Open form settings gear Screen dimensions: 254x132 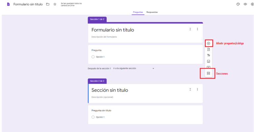(252, 4)
